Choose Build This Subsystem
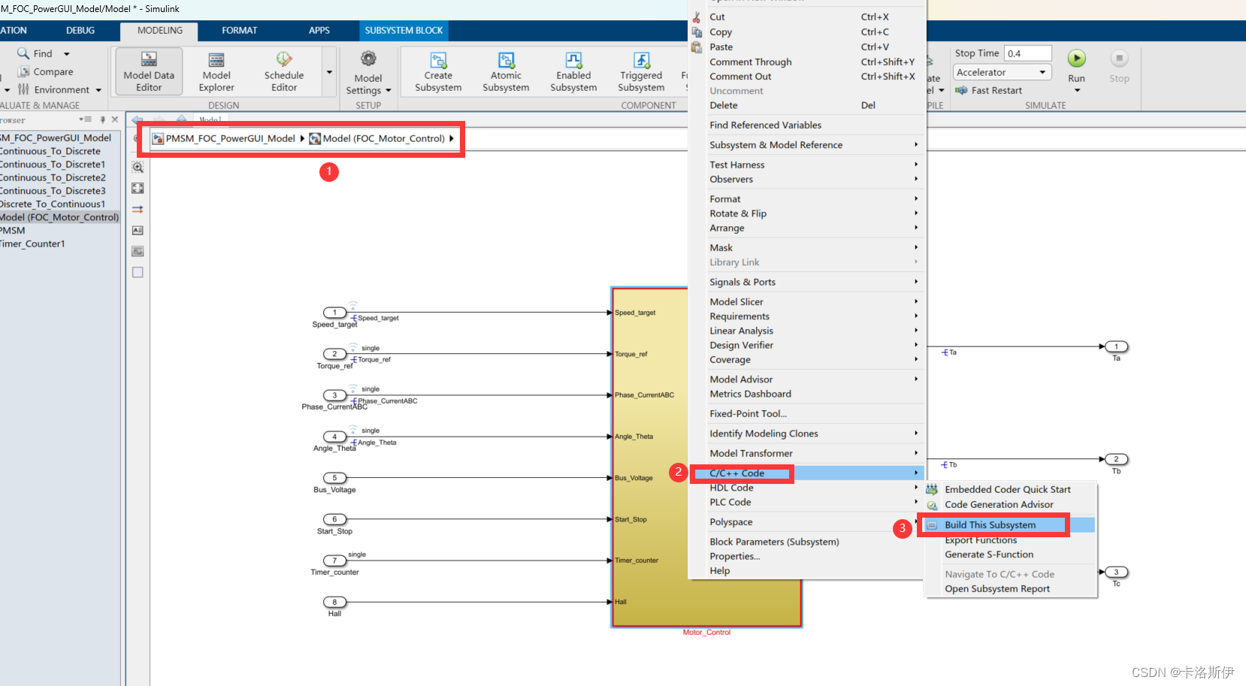1246x686 pixels. point(1009,525)
